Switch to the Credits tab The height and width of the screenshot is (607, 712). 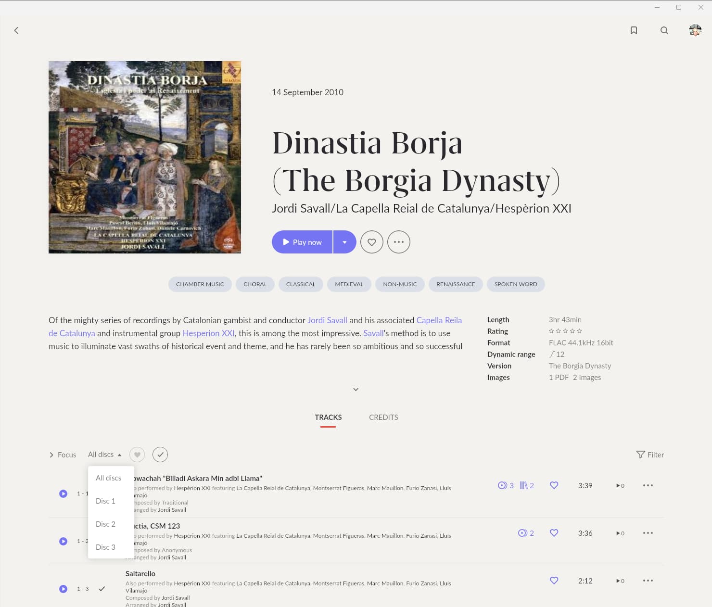coord(383,417)
